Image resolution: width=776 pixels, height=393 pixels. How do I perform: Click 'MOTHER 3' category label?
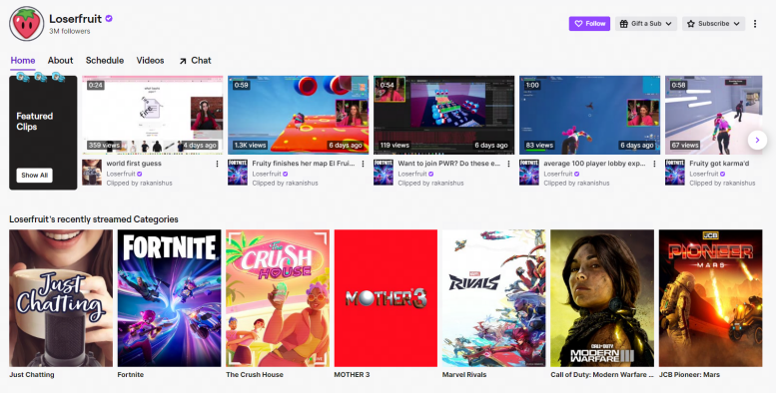[x=352, y=375]
